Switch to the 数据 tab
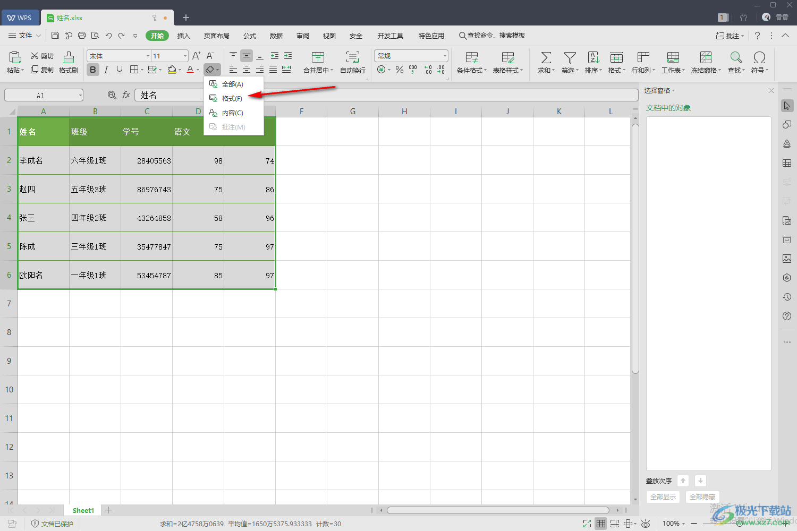This screenshot has width=797, height=531. coord(276,36)
